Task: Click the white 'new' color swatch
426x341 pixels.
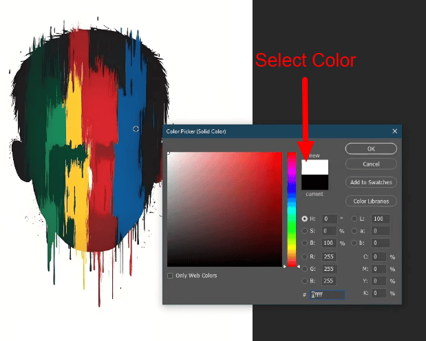Action: click(x=315, y=166)
